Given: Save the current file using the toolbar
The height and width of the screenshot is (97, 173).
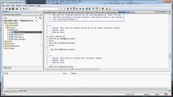Looking at the screenshot, I should (x=10, y=9).
